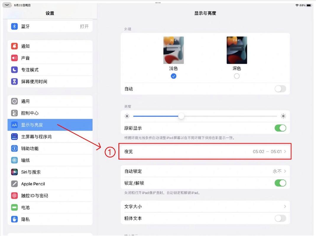Open Siri与搜索 settings
This screenshot has width=316, height=236.
[50, 172]
